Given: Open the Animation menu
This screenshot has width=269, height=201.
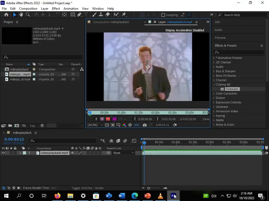Looking at the screenshot, I should 71,9.
